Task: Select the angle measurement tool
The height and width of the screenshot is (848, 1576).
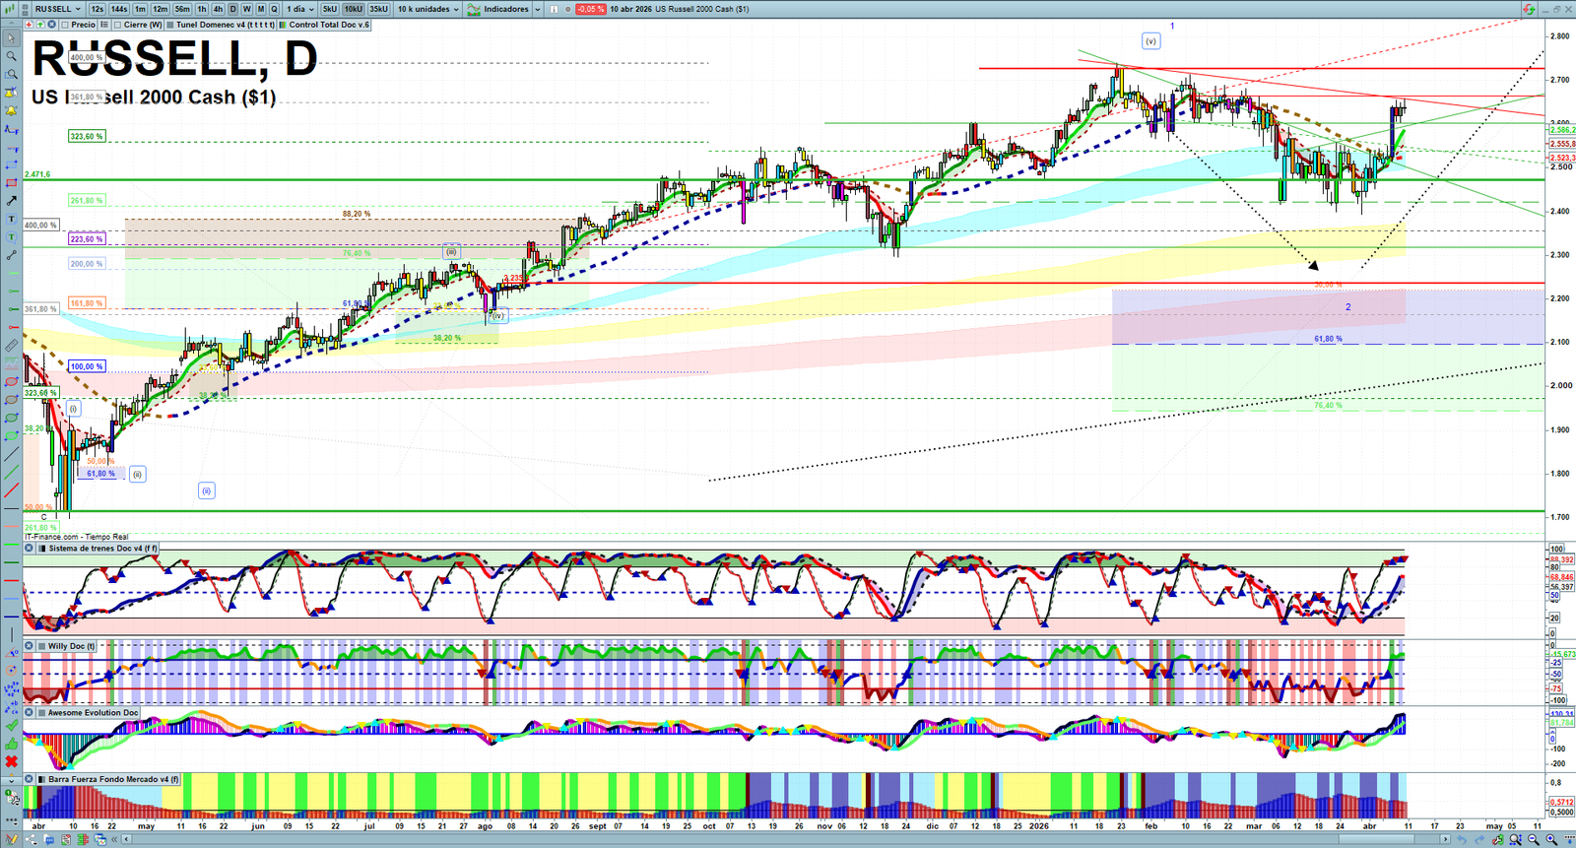Action: (11, 652)
